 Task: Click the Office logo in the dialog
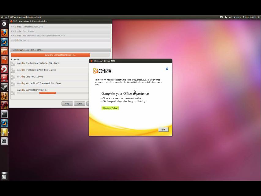click(102, 71)
